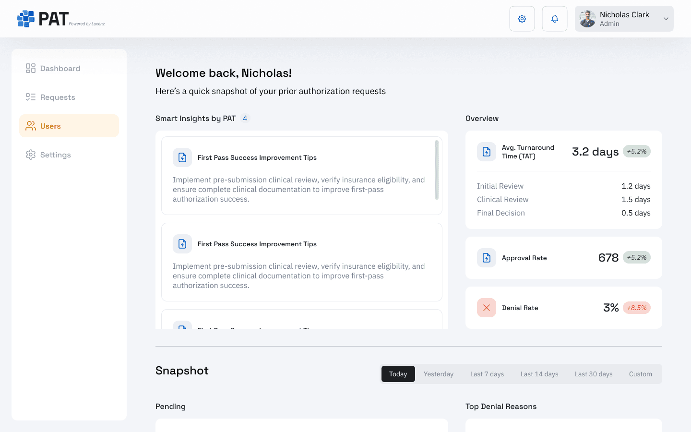Click the Avg. Turnaround Time document icon
Image resolution: width=691 pixels, height=432 pixels.
click(x=486, y=151)
